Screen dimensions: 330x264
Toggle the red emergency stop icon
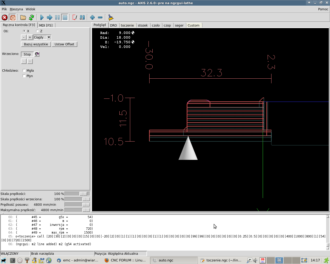click(x=5, y=18)
